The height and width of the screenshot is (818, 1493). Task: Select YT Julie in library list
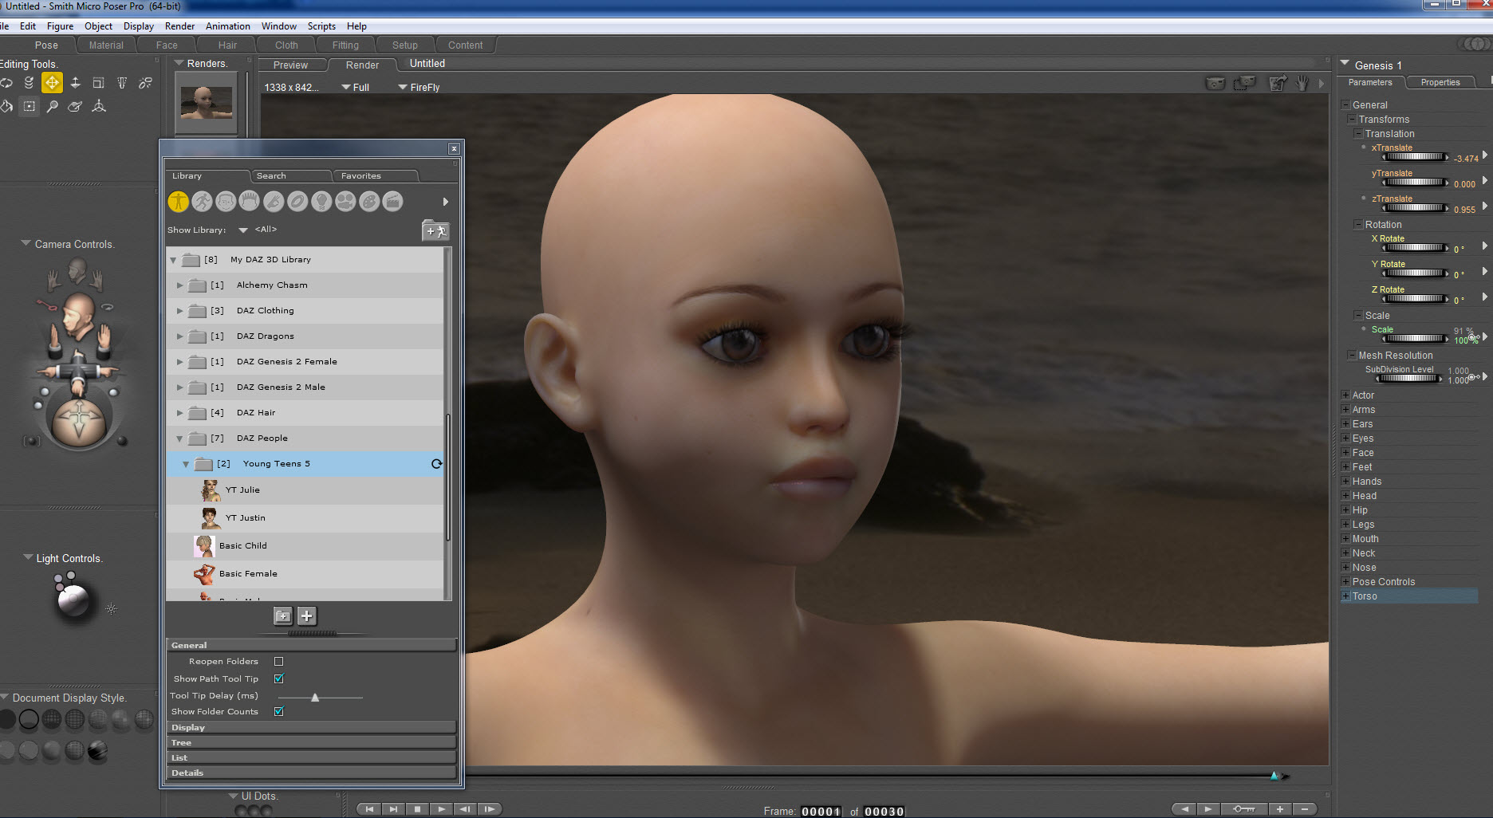tap(242, 490)
